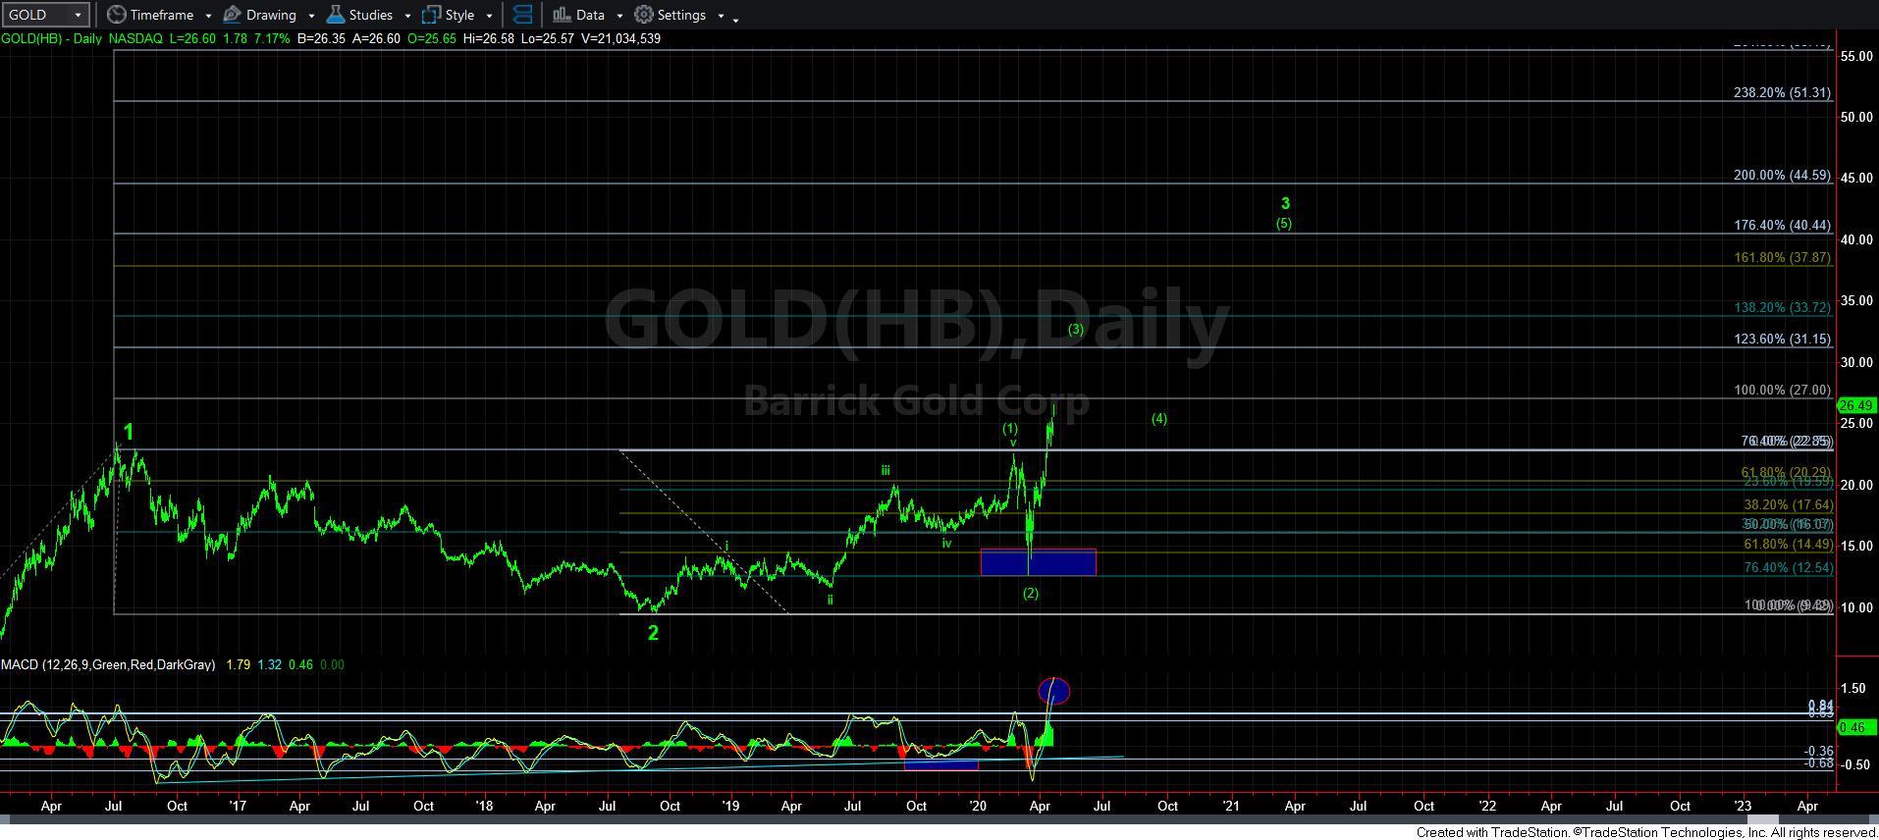Click the high value 'Hi=26.58'
This screenshot has height=840, width=1879.
[x=487, y=38]
